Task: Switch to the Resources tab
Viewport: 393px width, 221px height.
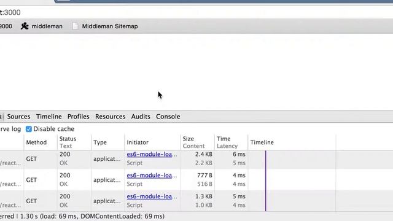Action: 110,117
